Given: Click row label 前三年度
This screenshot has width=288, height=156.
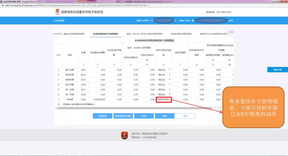Looking at the screenshot, I should (x=70, y=85).
